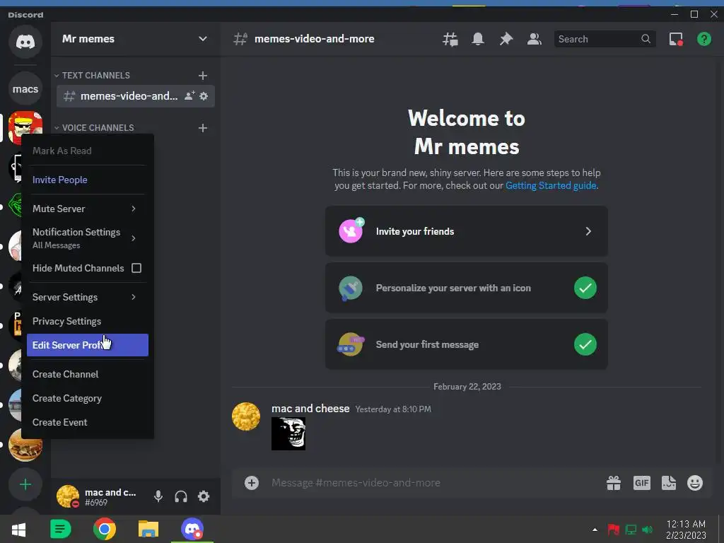This screenshot has width=724, height=543.
Task: Click Discord taskbar icon
Action: click(x=192, y=529)
